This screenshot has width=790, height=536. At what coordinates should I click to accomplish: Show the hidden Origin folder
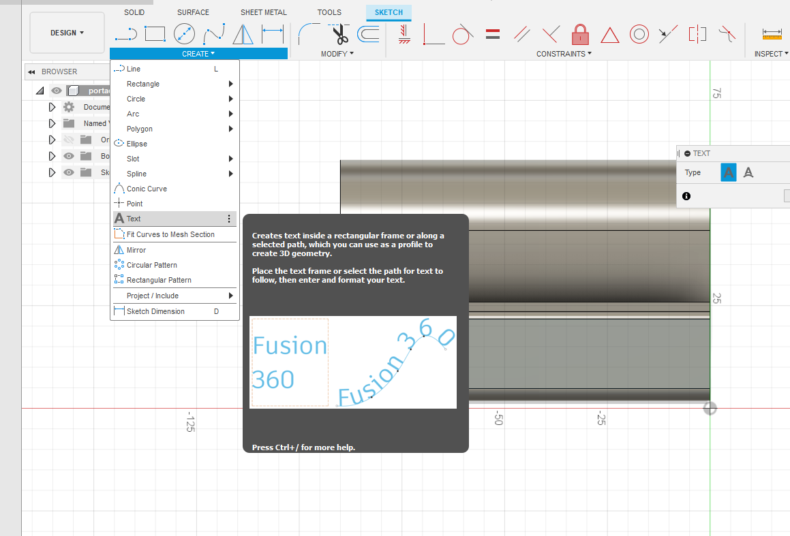[x=69, y=140]
